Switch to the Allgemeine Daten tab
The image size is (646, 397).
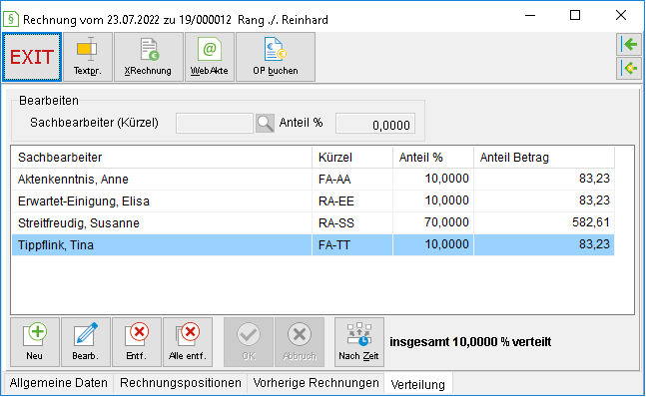(x=59, y=383)
